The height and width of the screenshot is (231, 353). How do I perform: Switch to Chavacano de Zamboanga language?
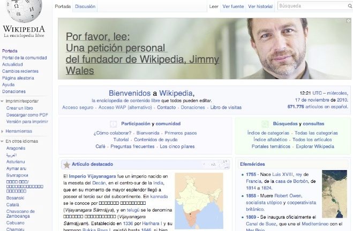tap(20, 214)
